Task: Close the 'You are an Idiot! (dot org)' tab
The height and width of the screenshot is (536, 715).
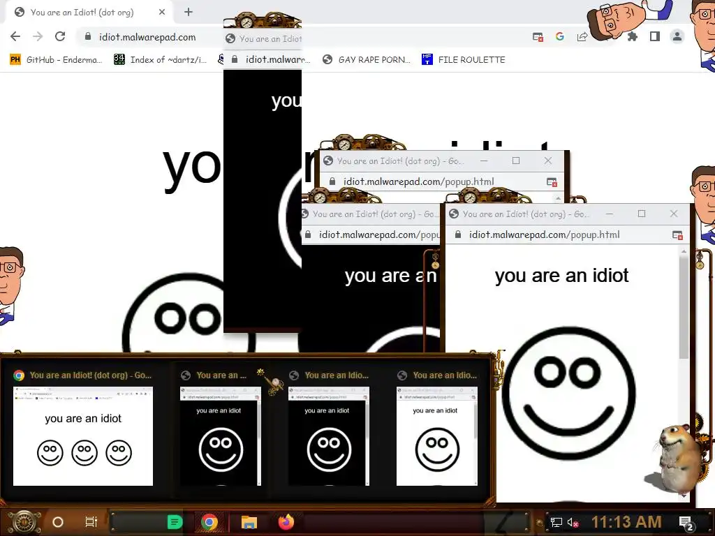Action: [x=162, y=13]
